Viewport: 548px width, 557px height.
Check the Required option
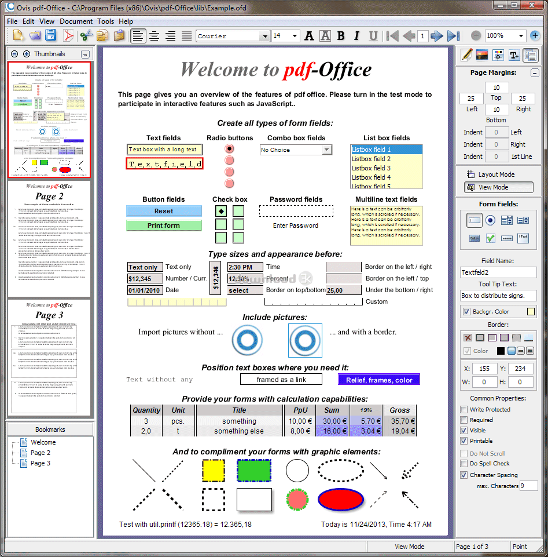click(x=464, y=420)
